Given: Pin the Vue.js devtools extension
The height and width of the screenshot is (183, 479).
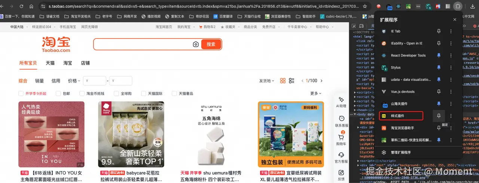Looking at the screenshot, I should 439,92.
